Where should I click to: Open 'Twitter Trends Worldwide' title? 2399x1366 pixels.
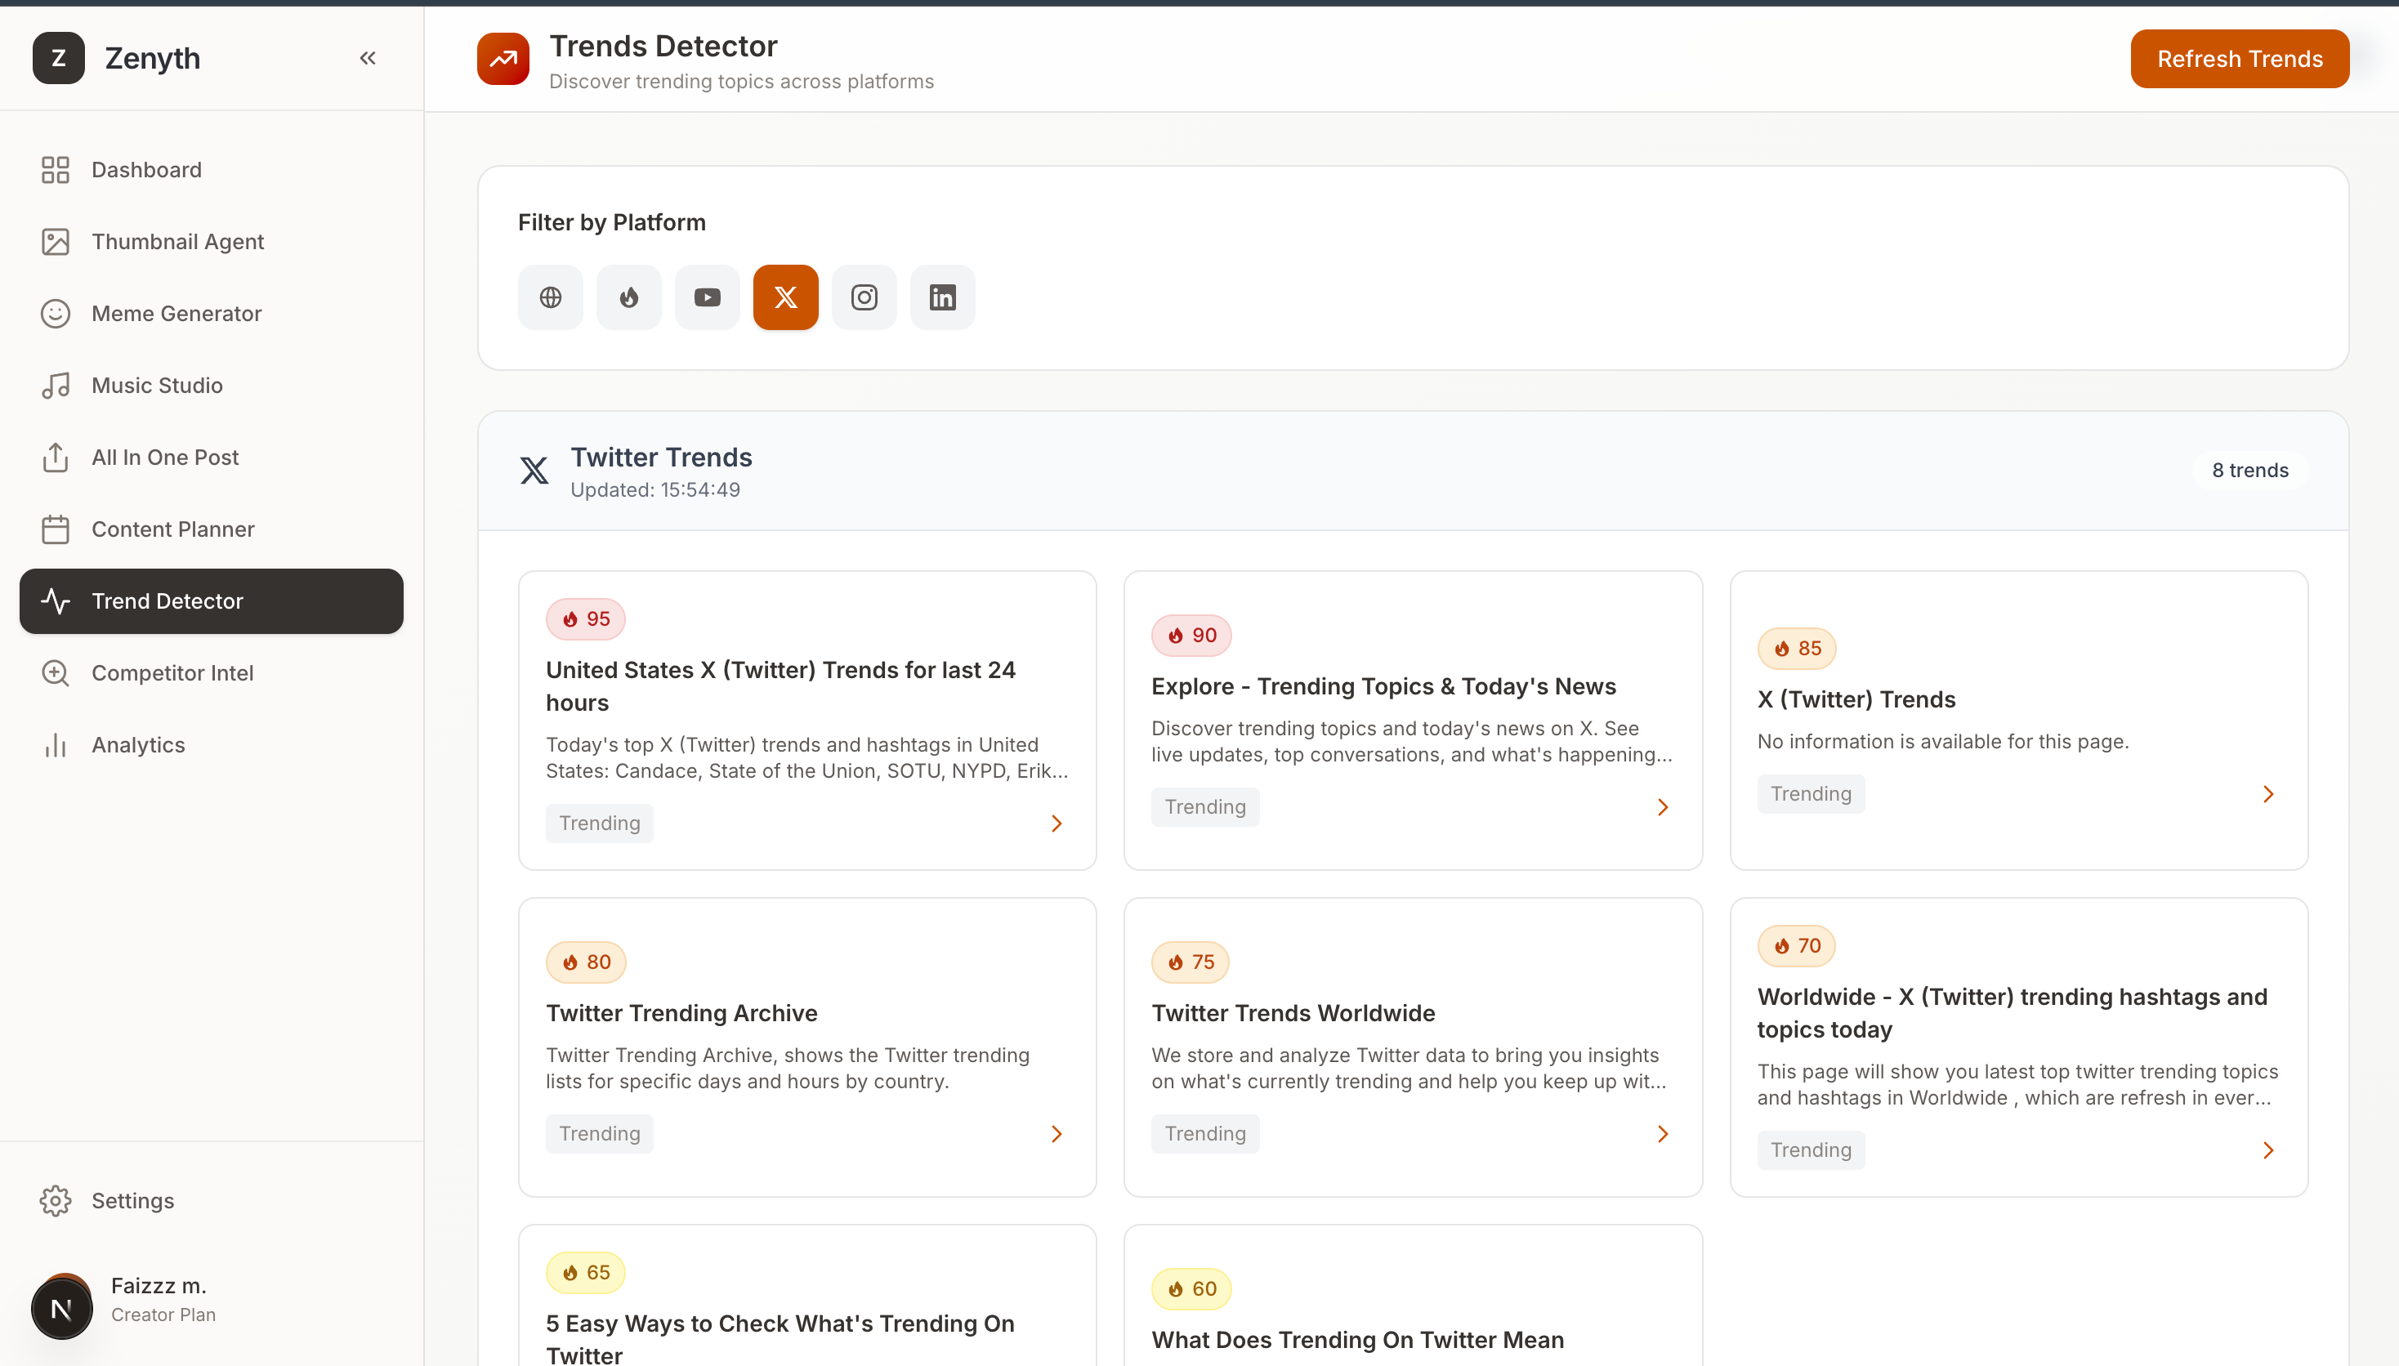point(1293,1013)
